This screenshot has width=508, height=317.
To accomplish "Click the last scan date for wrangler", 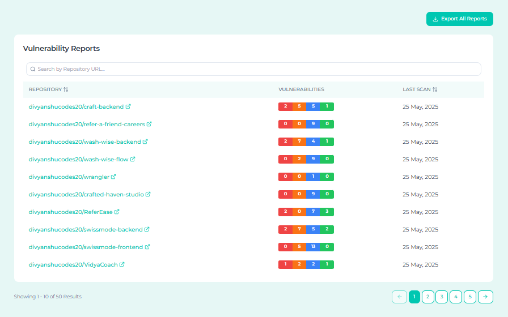I will tap(420, 177).
